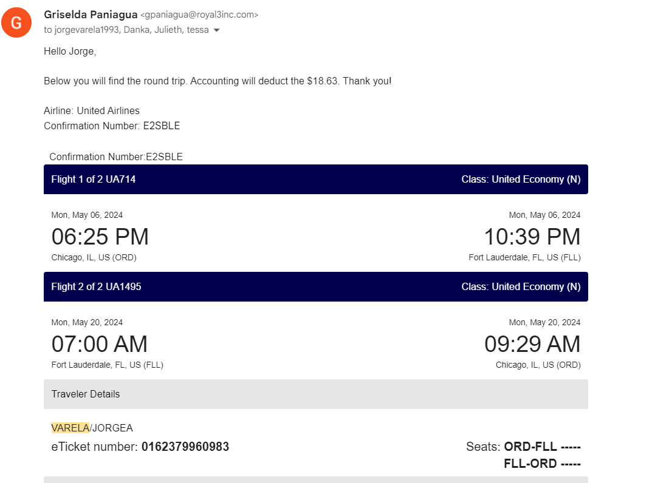Click the orange G sender avatar
652x483 pixels.
(16, 22)
